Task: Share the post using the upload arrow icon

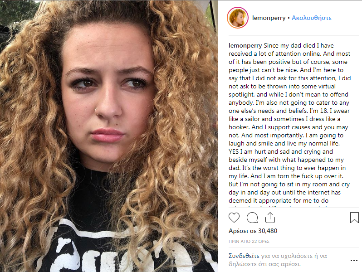Action: 270,218
